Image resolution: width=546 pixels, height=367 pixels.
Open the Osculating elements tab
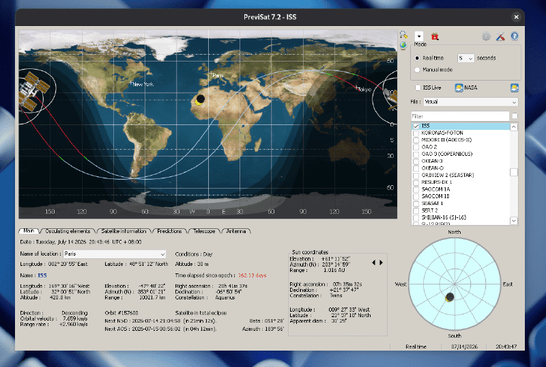pos(68,231)
